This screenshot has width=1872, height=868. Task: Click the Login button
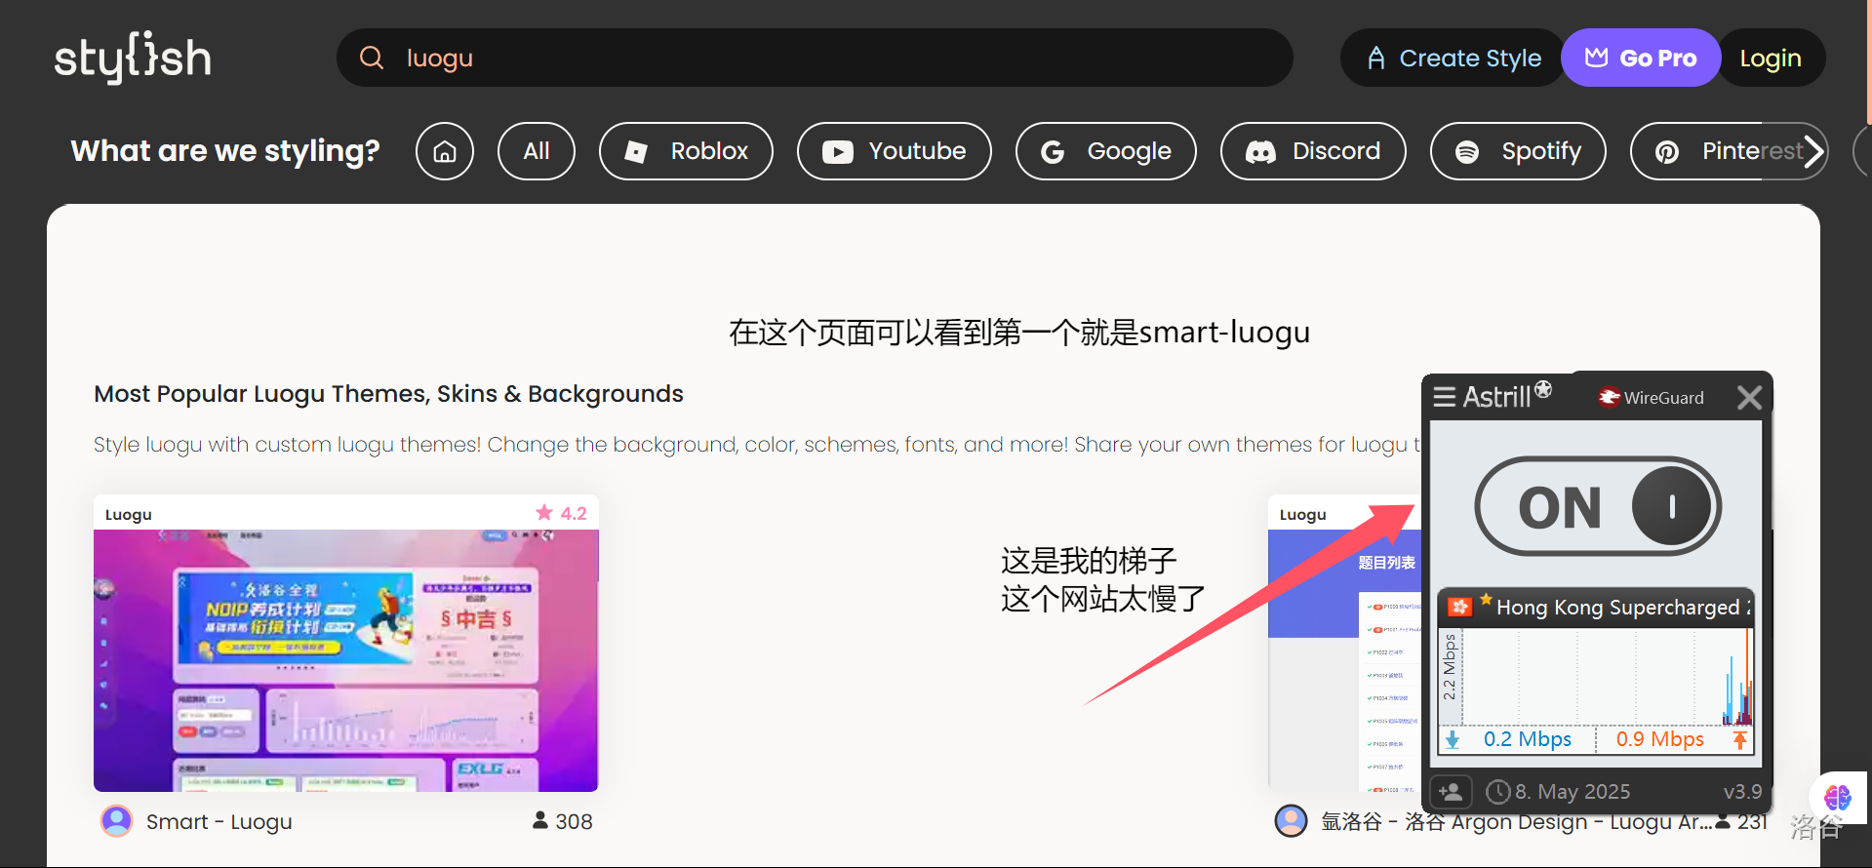(1770, 59)
